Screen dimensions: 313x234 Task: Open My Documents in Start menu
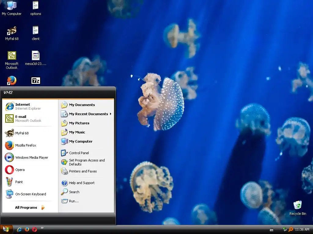point(86,105)
